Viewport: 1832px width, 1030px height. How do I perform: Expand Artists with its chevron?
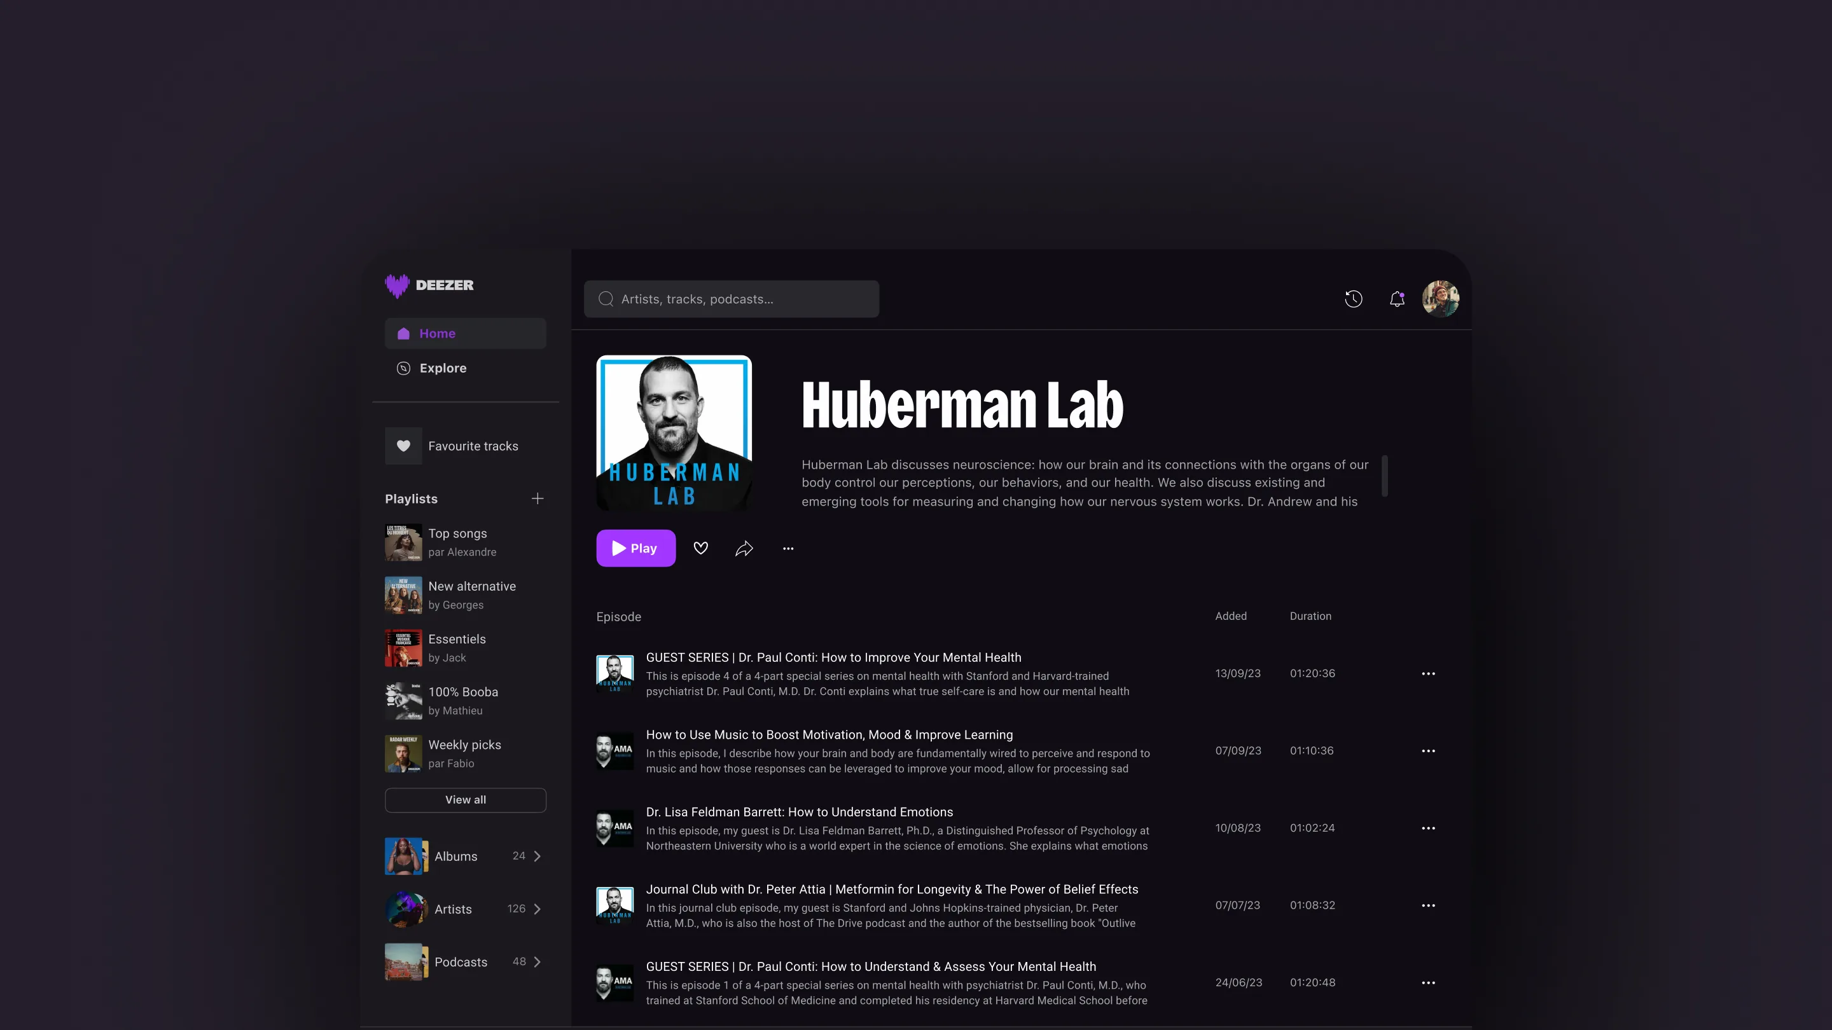click(538, 909)
